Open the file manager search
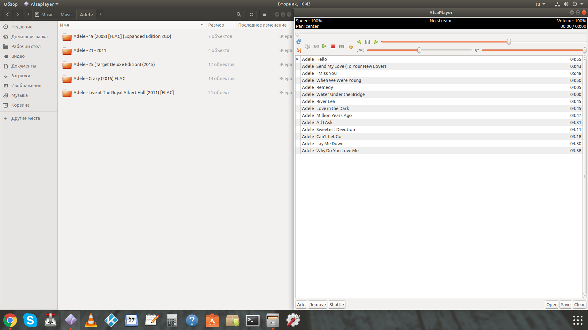Image resolution: width=588 pixels, height=330 pixels. click(x=239, y=14)
